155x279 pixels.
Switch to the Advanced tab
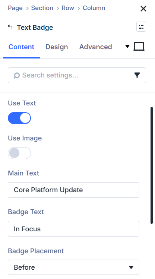[95, 47]
